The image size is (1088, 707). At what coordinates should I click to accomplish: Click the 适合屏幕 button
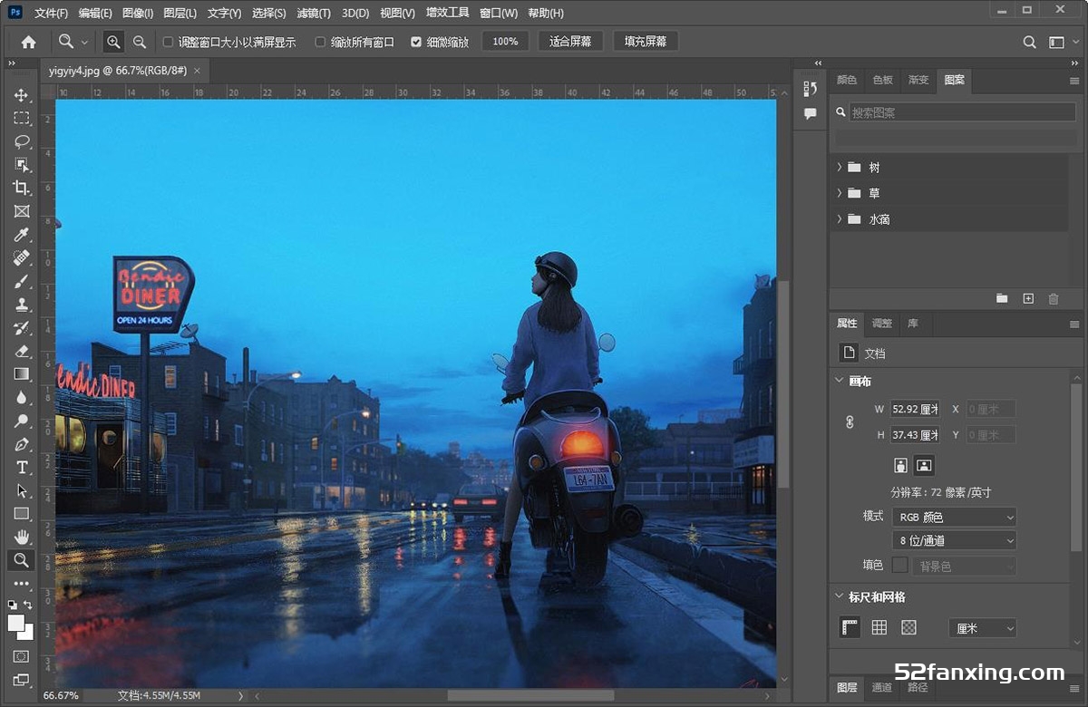pos(570,41)
